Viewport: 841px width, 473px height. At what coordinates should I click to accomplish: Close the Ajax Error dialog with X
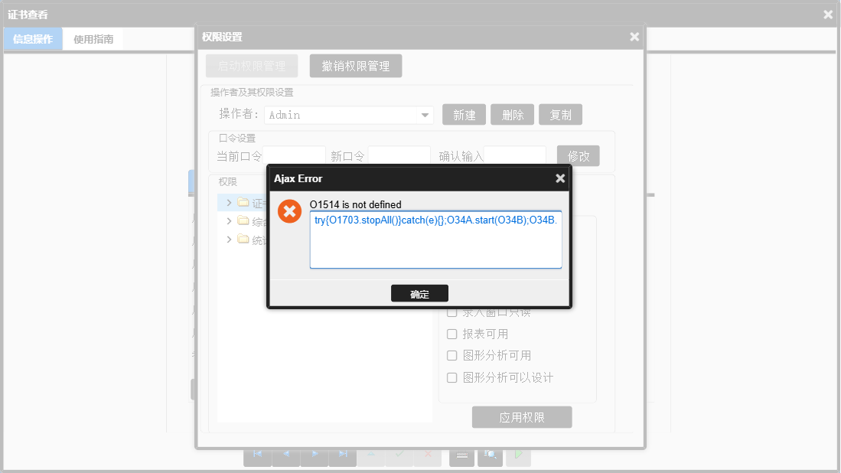tap(560, 178)
